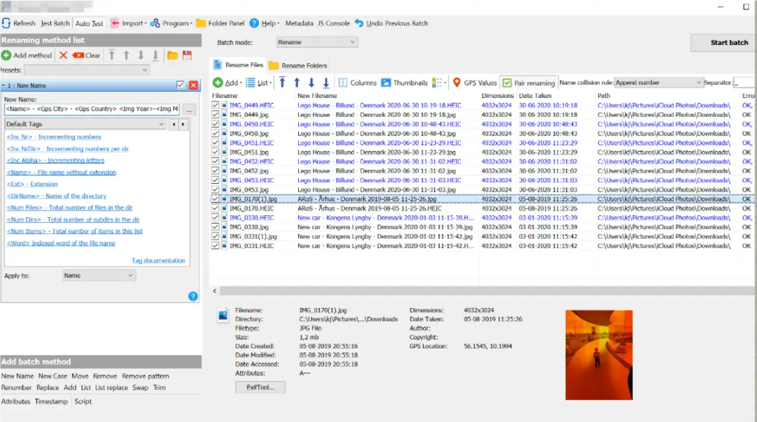Image resolution: width=757 pixels, height=422 pixels.
Task: Uncheck the IMG_0450.jpg file checkbox
Action: [215, 134]
